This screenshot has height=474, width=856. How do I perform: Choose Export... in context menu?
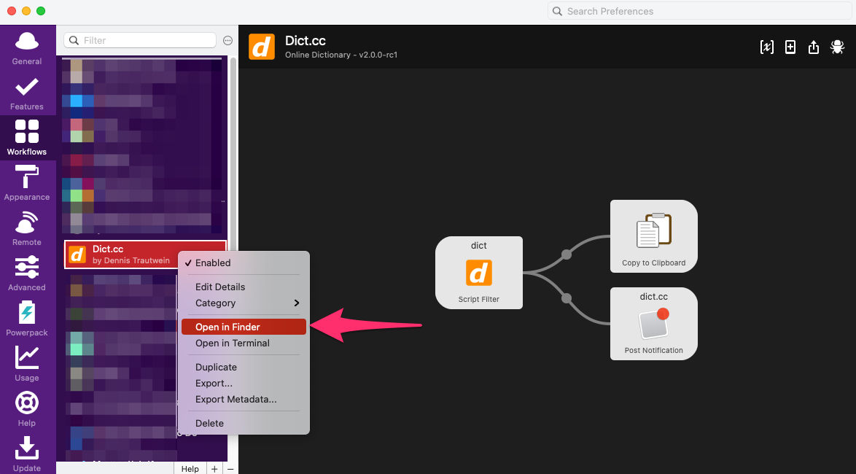pyautogui.click(x=244, y=384)
